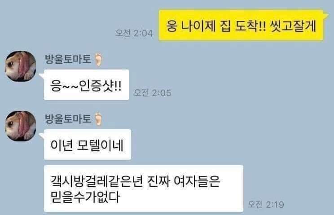The image size is (334, 215).
Task: Open the profile picture above the 응~~인증샷!! message
Action: 21,66
